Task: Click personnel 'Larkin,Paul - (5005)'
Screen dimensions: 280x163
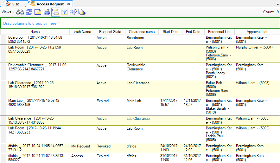Action: (216, 138)
